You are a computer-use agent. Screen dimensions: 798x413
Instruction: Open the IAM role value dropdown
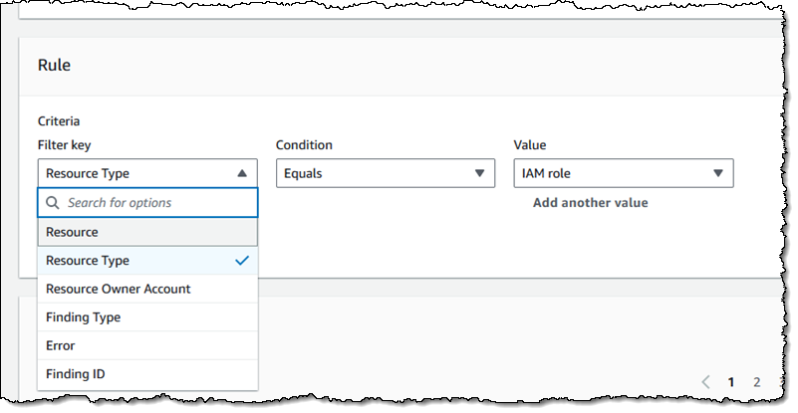coord(623,173)
